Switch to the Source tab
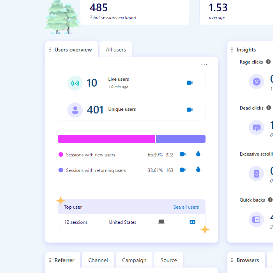Image resolution: width=273 pixels, height=273 pixels. pyautogui.click(x=168, y=260)
